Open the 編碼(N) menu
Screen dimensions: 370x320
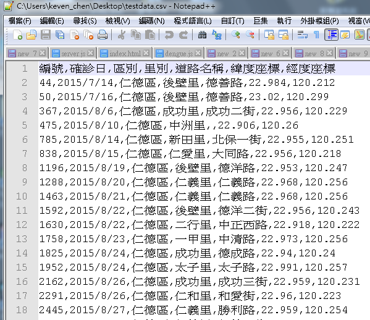[x=151, y=21]
